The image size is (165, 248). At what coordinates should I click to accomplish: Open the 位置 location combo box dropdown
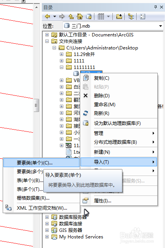160,26
